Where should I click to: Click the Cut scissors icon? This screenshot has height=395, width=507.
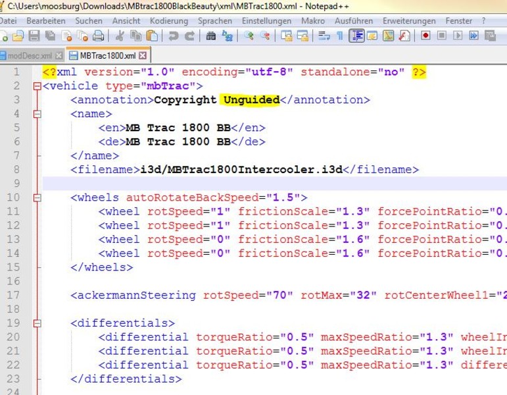(121, 36)
